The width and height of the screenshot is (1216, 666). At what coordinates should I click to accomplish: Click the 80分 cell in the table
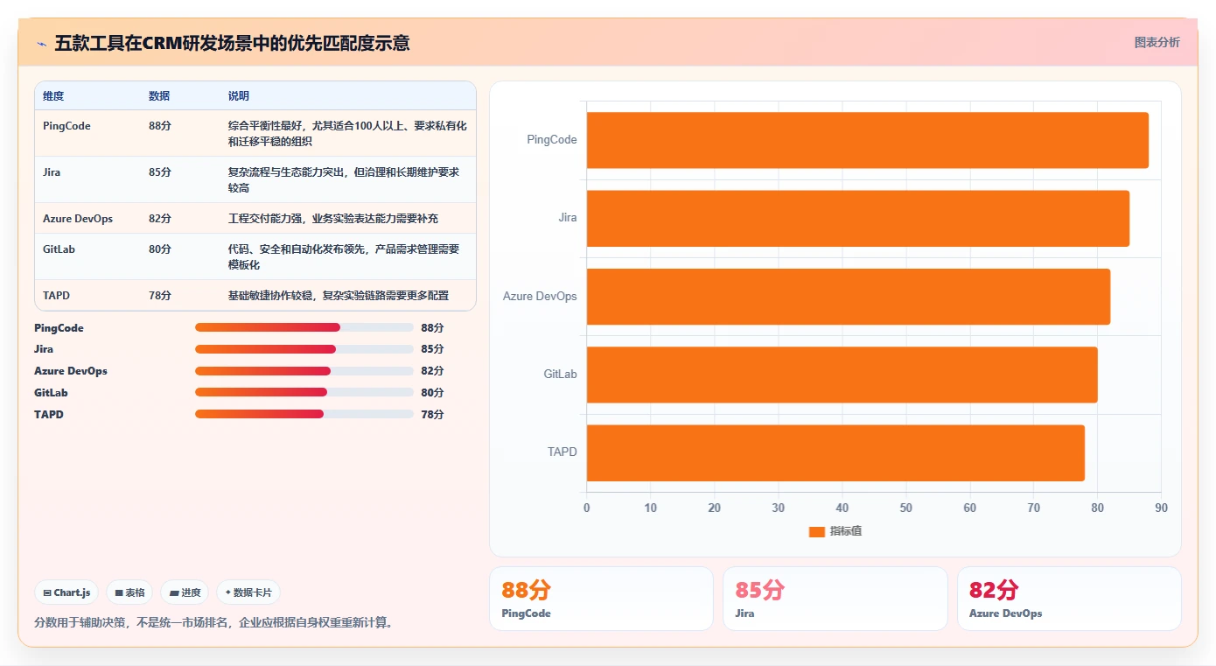tap(160, 249)
